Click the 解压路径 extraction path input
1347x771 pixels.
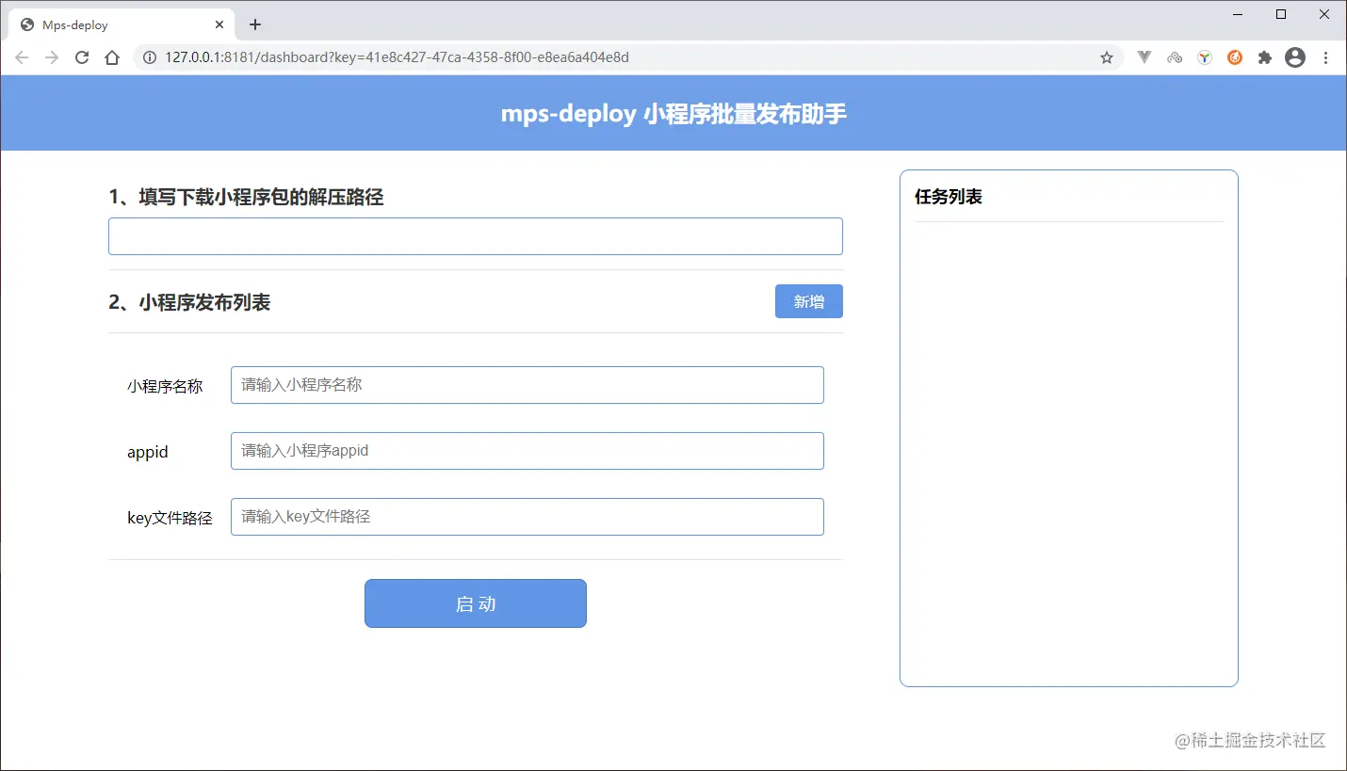pos(475,235)
